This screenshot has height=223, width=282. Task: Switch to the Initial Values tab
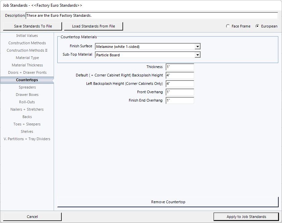27,36
